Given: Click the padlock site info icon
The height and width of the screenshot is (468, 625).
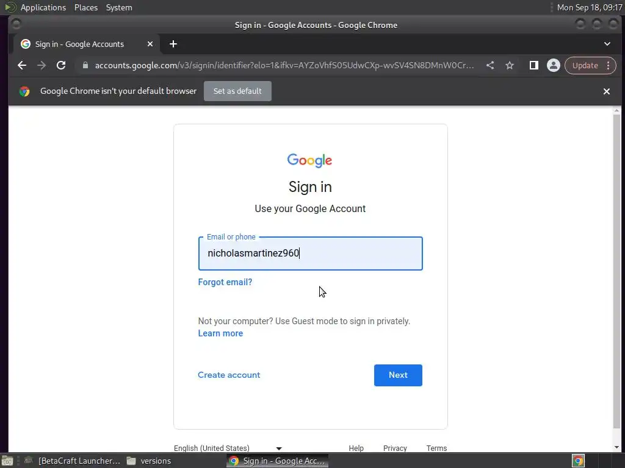Looking at the screenshot, I should pyautogui.click(x=85, y=65).
